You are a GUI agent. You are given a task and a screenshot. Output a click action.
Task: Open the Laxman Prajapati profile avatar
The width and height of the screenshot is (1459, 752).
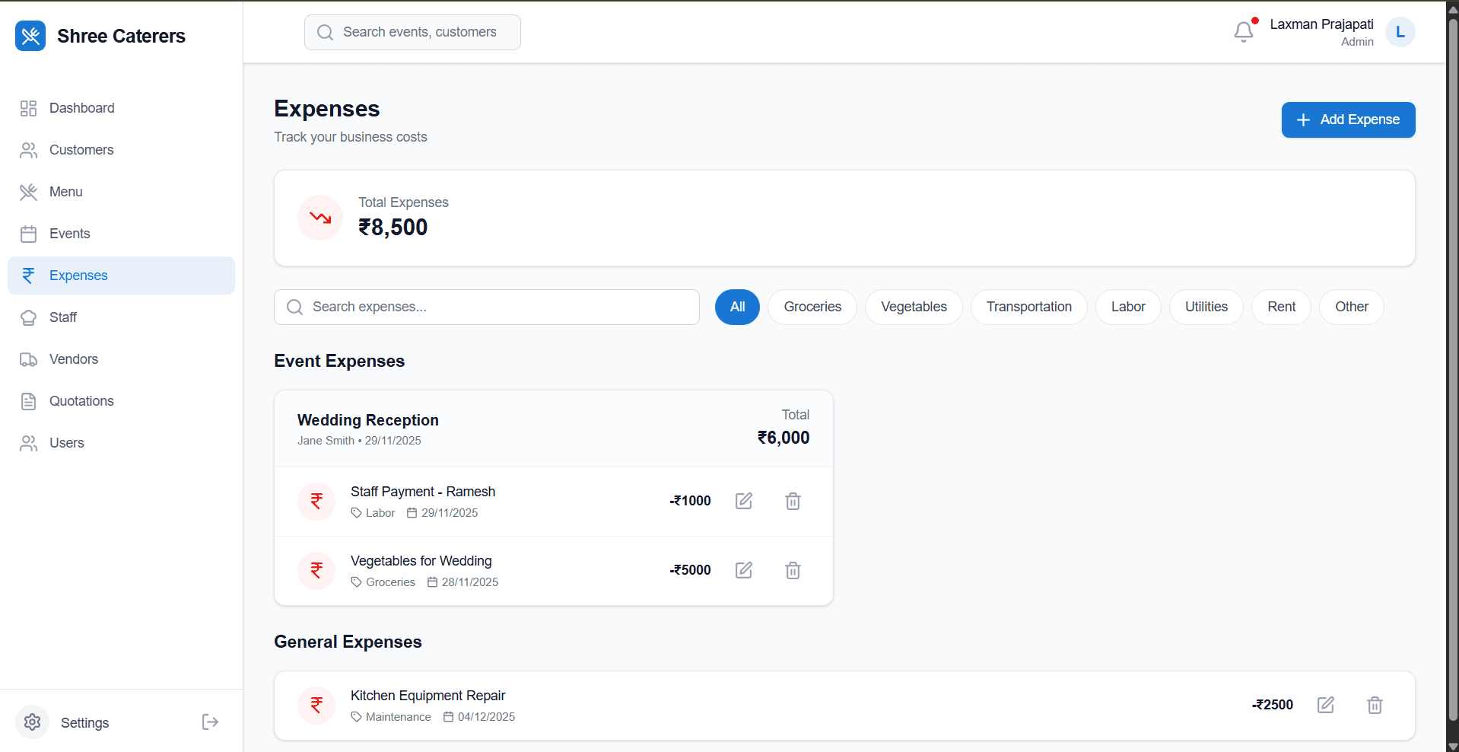pos(1400,32)
